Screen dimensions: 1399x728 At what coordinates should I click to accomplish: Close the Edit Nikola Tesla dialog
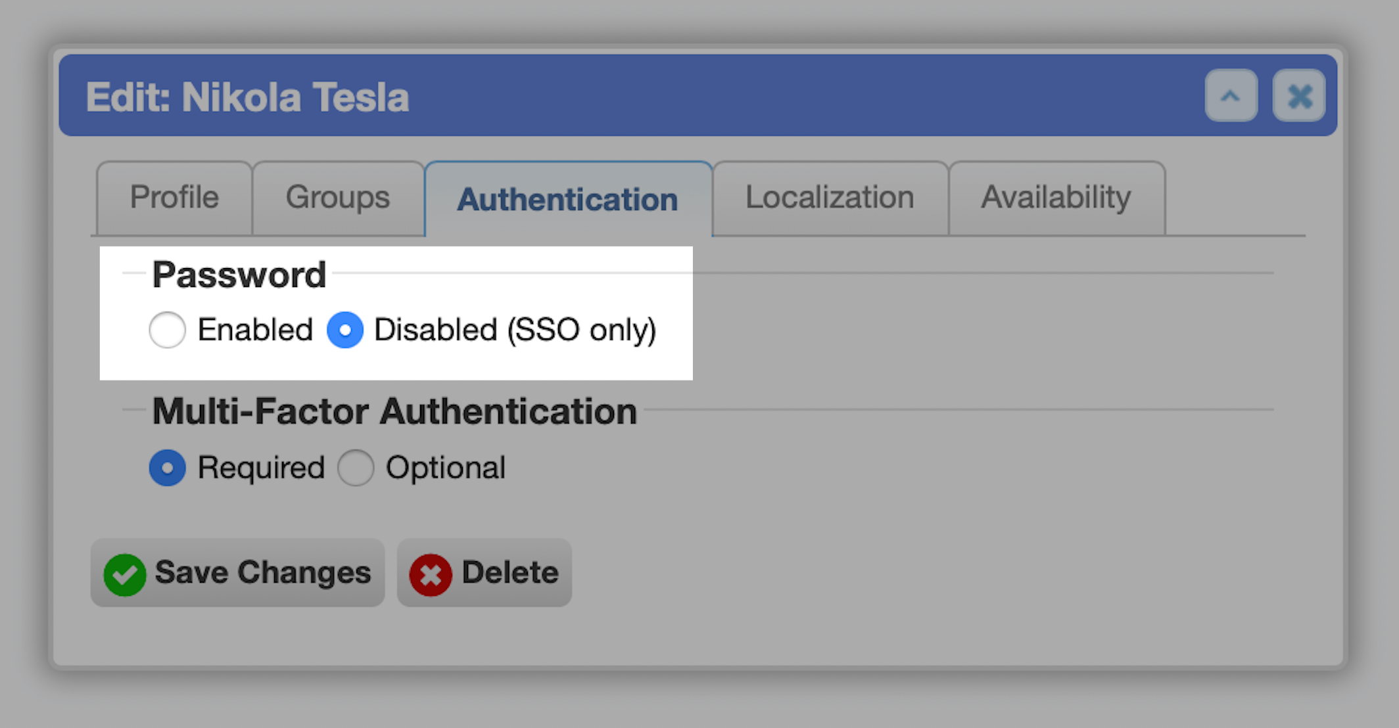pos(1299,96)
